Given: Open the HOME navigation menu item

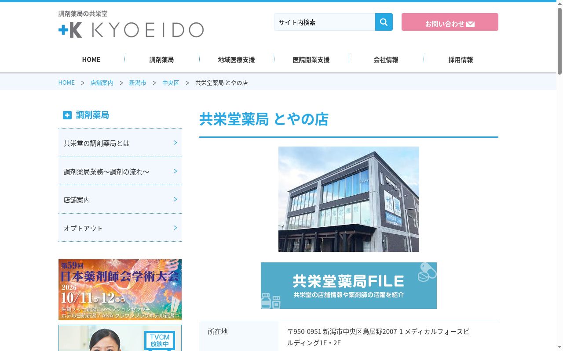Looking at the screenshot, I should point(91,60).
